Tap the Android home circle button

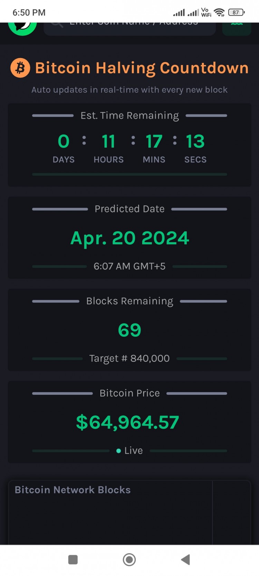pyautogui.click(x=129, y=559)
